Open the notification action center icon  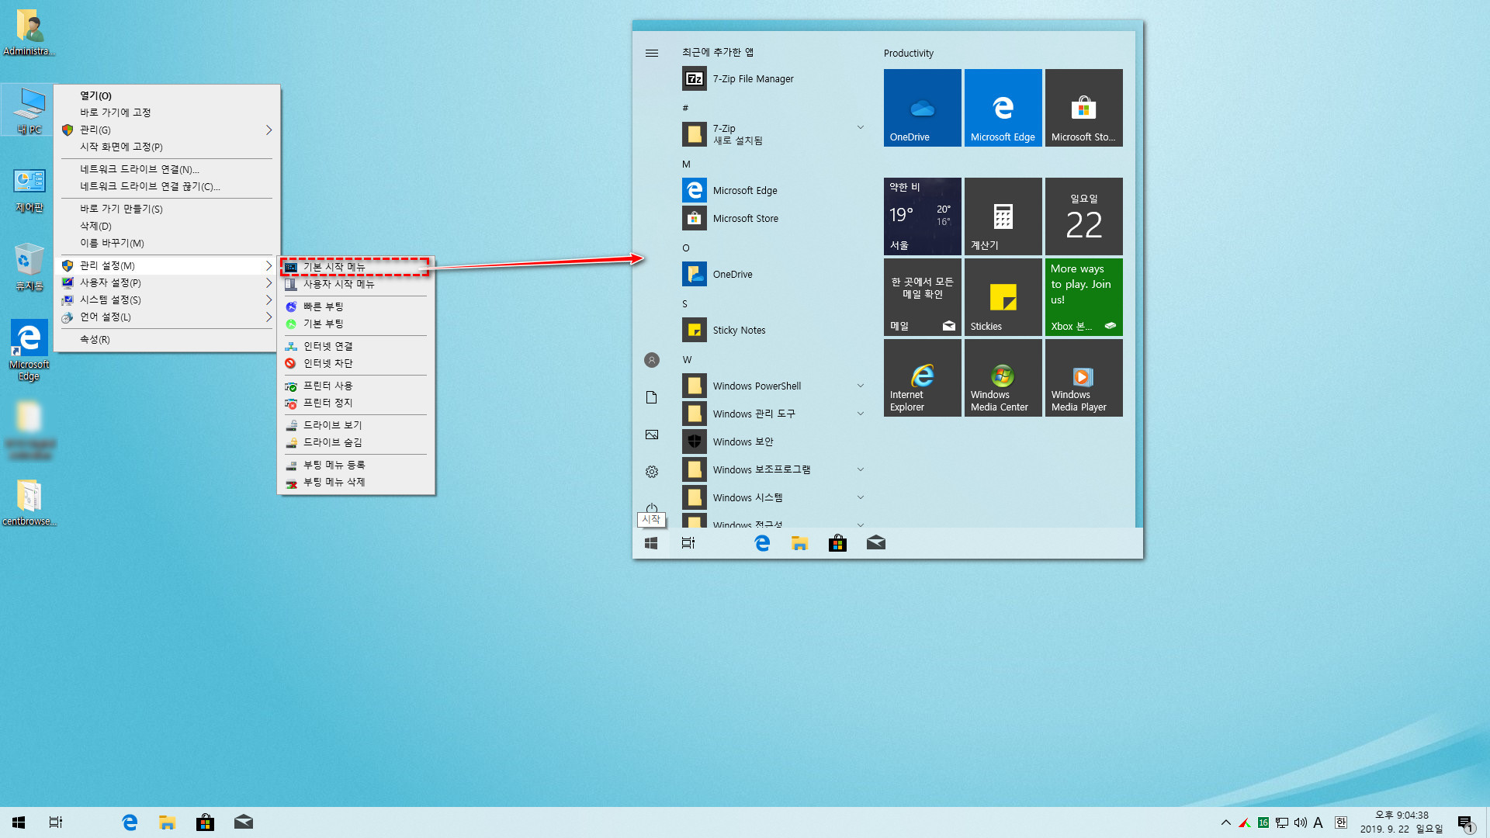(1465, 822)
